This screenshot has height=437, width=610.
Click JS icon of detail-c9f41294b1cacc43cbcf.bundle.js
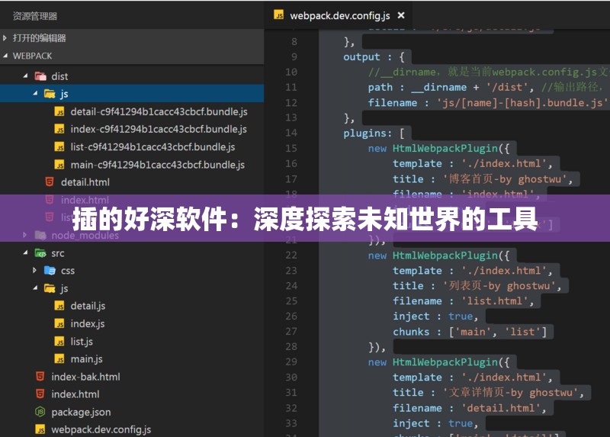tap(59, 112)
